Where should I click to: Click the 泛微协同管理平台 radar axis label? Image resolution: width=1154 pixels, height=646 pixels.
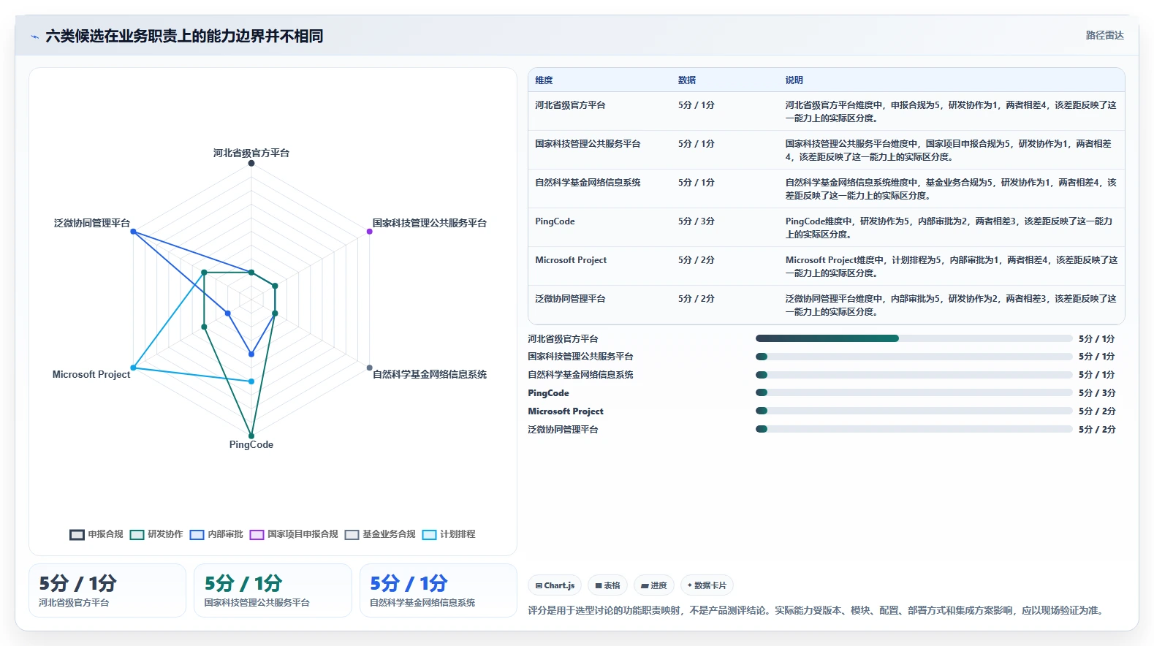click(x=92, y=223)
